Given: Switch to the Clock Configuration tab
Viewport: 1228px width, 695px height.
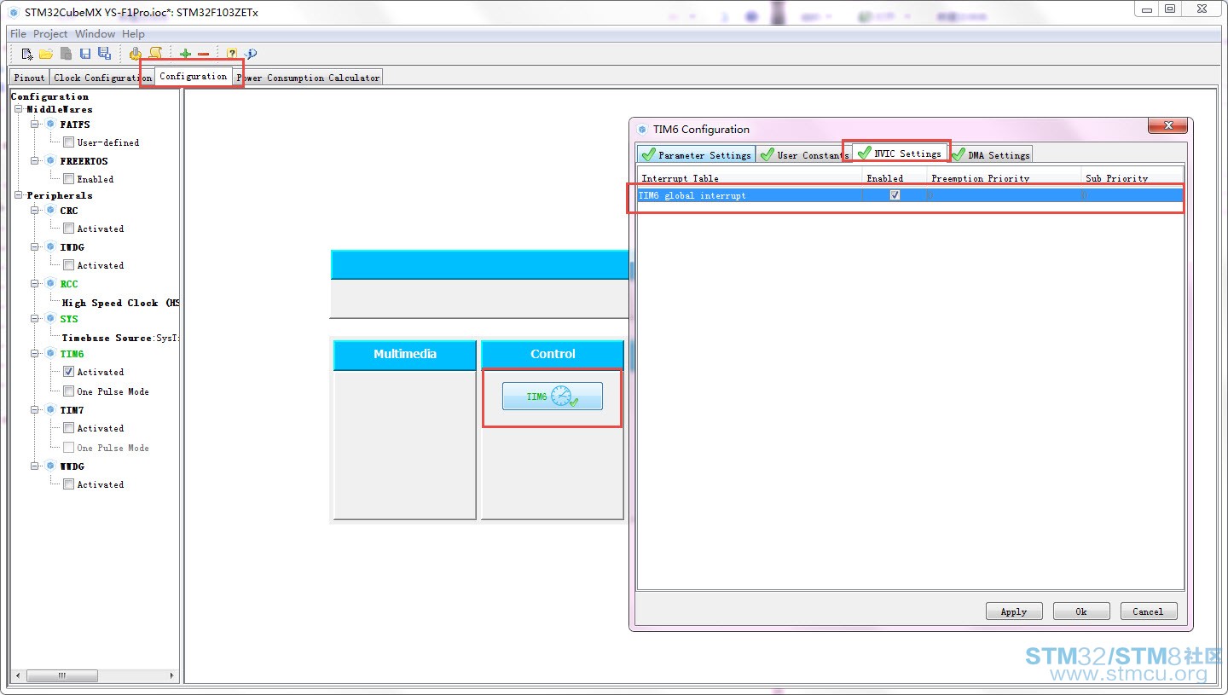Looking at the screenshot, I should pos(101,78).
